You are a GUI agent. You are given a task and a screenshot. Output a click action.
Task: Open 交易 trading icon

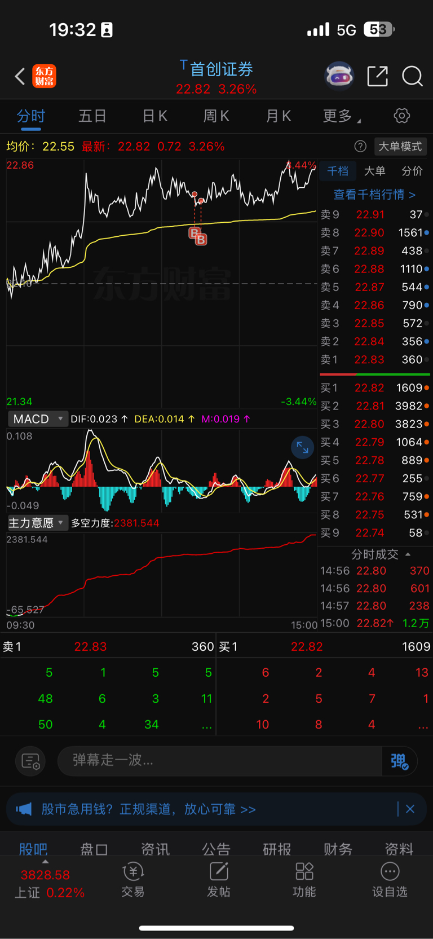133,880
